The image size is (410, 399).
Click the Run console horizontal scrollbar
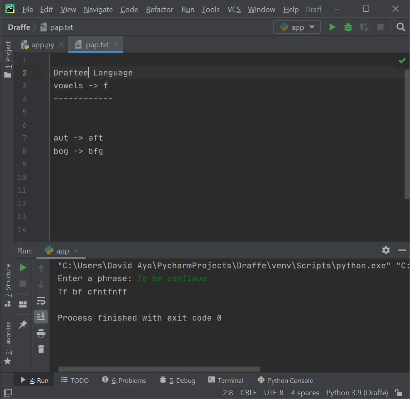click(x=159, y=369)
